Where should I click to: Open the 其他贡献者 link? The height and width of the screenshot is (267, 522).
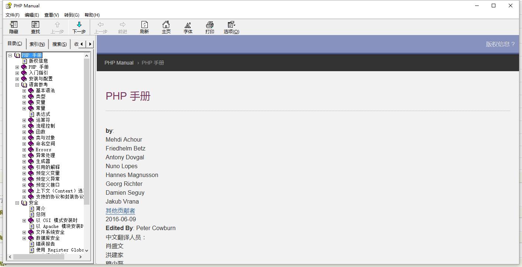click(x=120, y=211)
